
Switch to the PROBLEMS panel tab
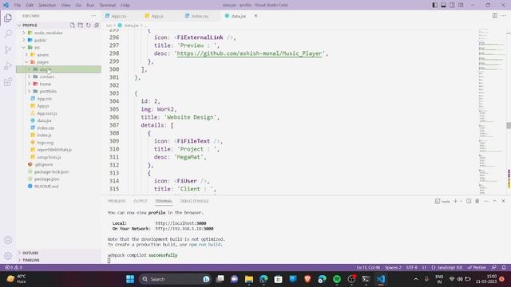pyautogui.click(x=117, y=201)
